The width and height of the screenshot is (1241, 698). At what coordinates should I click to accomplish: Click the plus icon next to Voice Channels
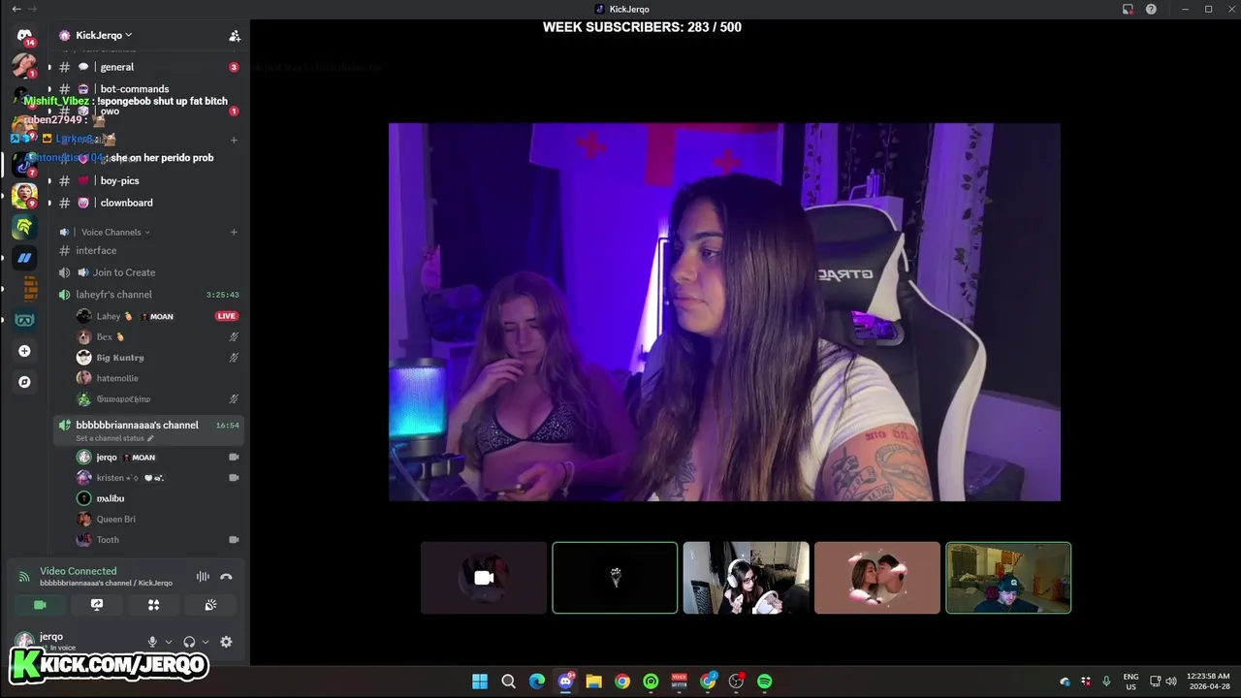click(234, 232)
